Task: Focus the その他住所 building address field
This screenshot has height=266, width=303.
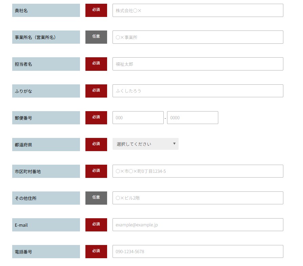Action: [x=198, y=198]
